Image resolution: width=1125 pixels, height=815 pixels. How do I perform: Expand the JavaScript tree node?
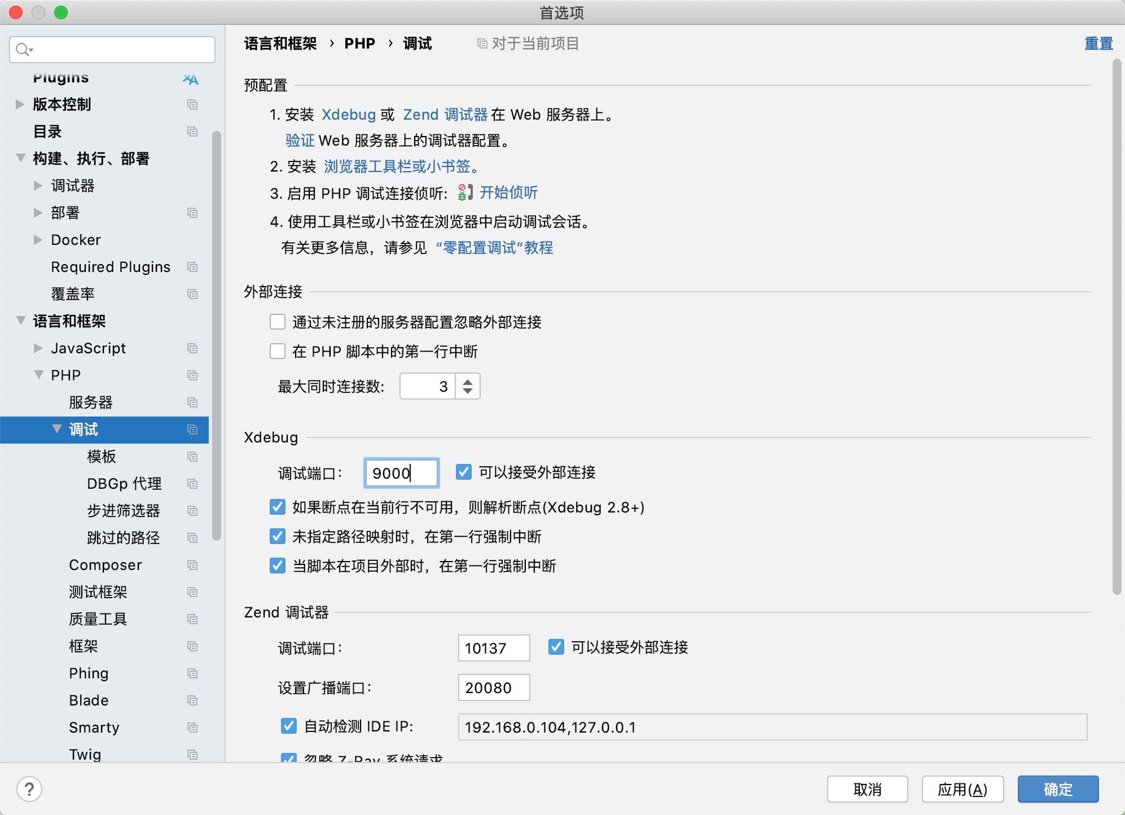38,348
